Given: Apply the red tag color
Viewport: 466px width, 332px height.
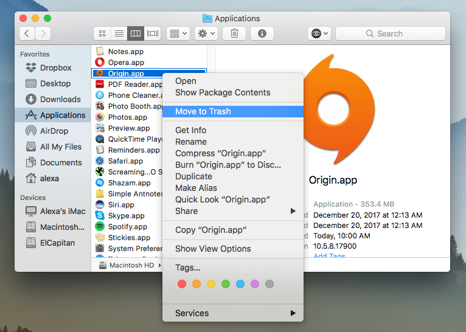Looking at the screenshot, I should [182, 284].
